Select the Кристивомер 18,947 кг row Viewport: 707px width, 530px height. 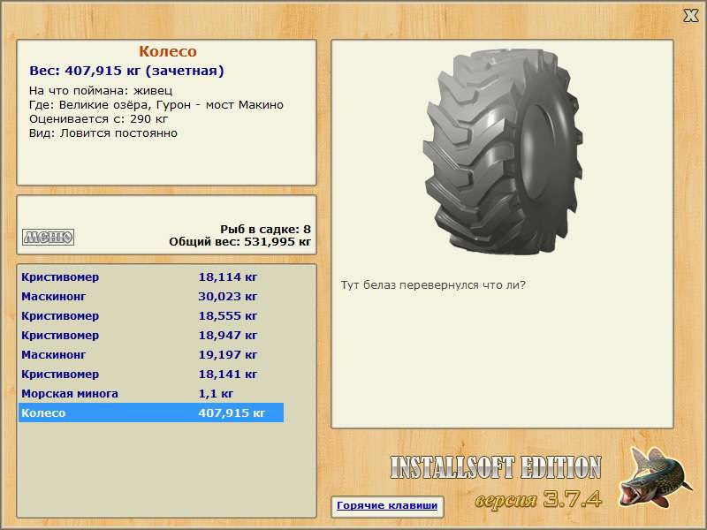pos(151,336)
